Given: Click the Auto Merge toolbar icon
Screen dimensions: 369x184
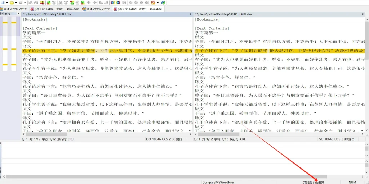Looking at the screenshot, I should 124,3.
